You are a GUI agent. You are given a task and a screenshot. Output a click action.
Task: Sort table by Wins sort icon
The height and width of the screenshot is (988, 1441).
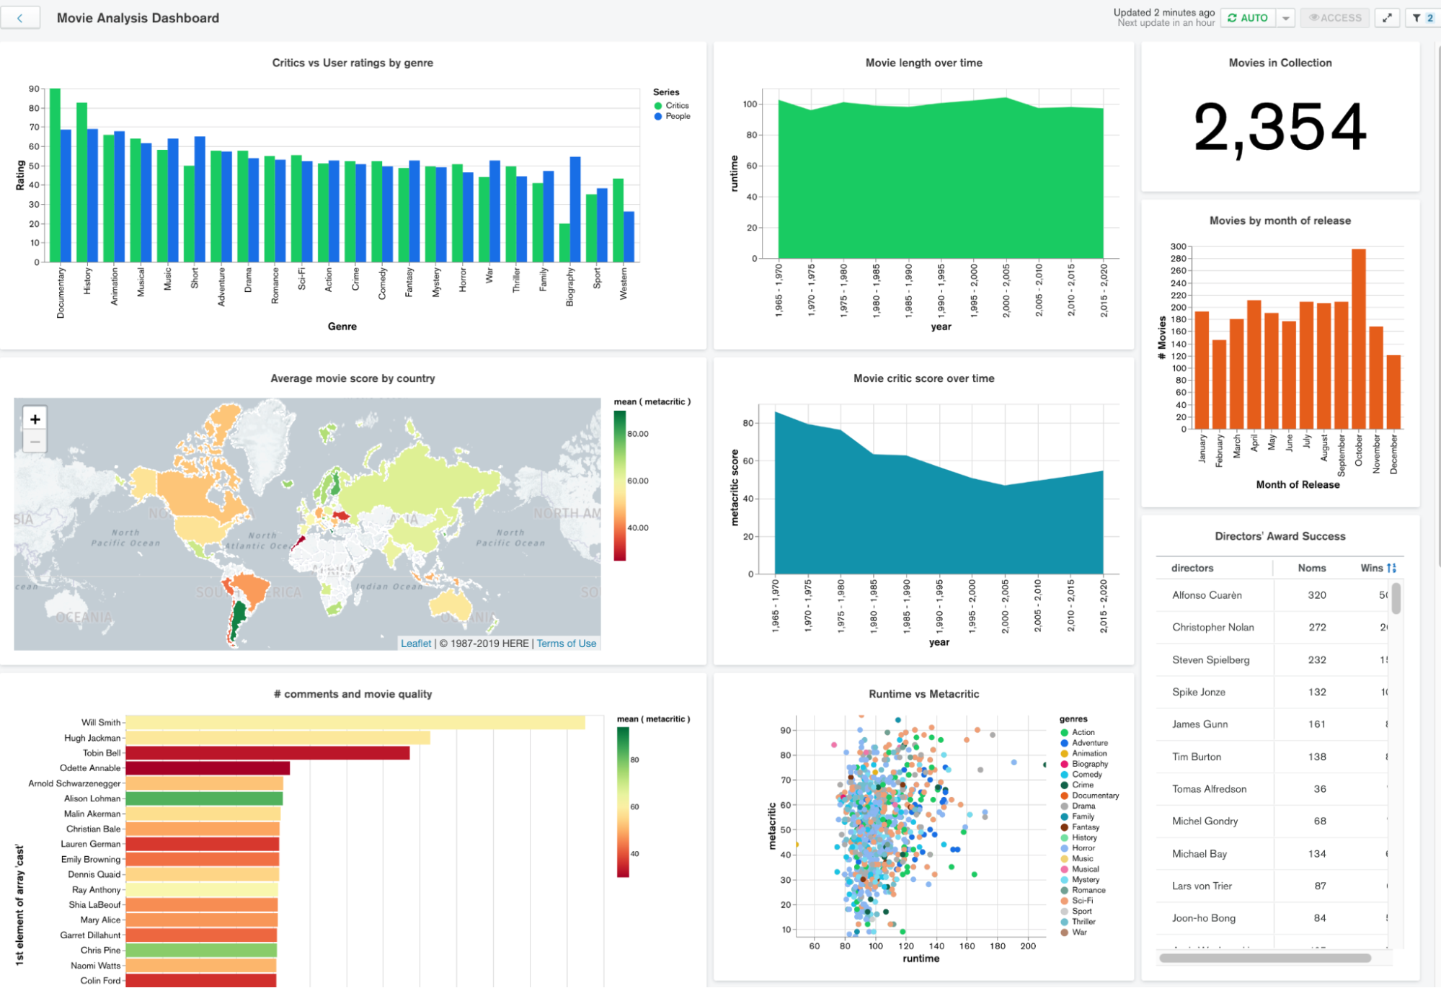(1391, 568)
